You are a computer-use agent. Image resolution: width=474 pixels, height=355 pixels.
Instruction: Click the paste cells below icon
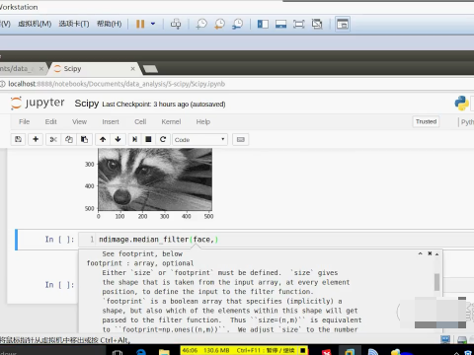[84, 139]
